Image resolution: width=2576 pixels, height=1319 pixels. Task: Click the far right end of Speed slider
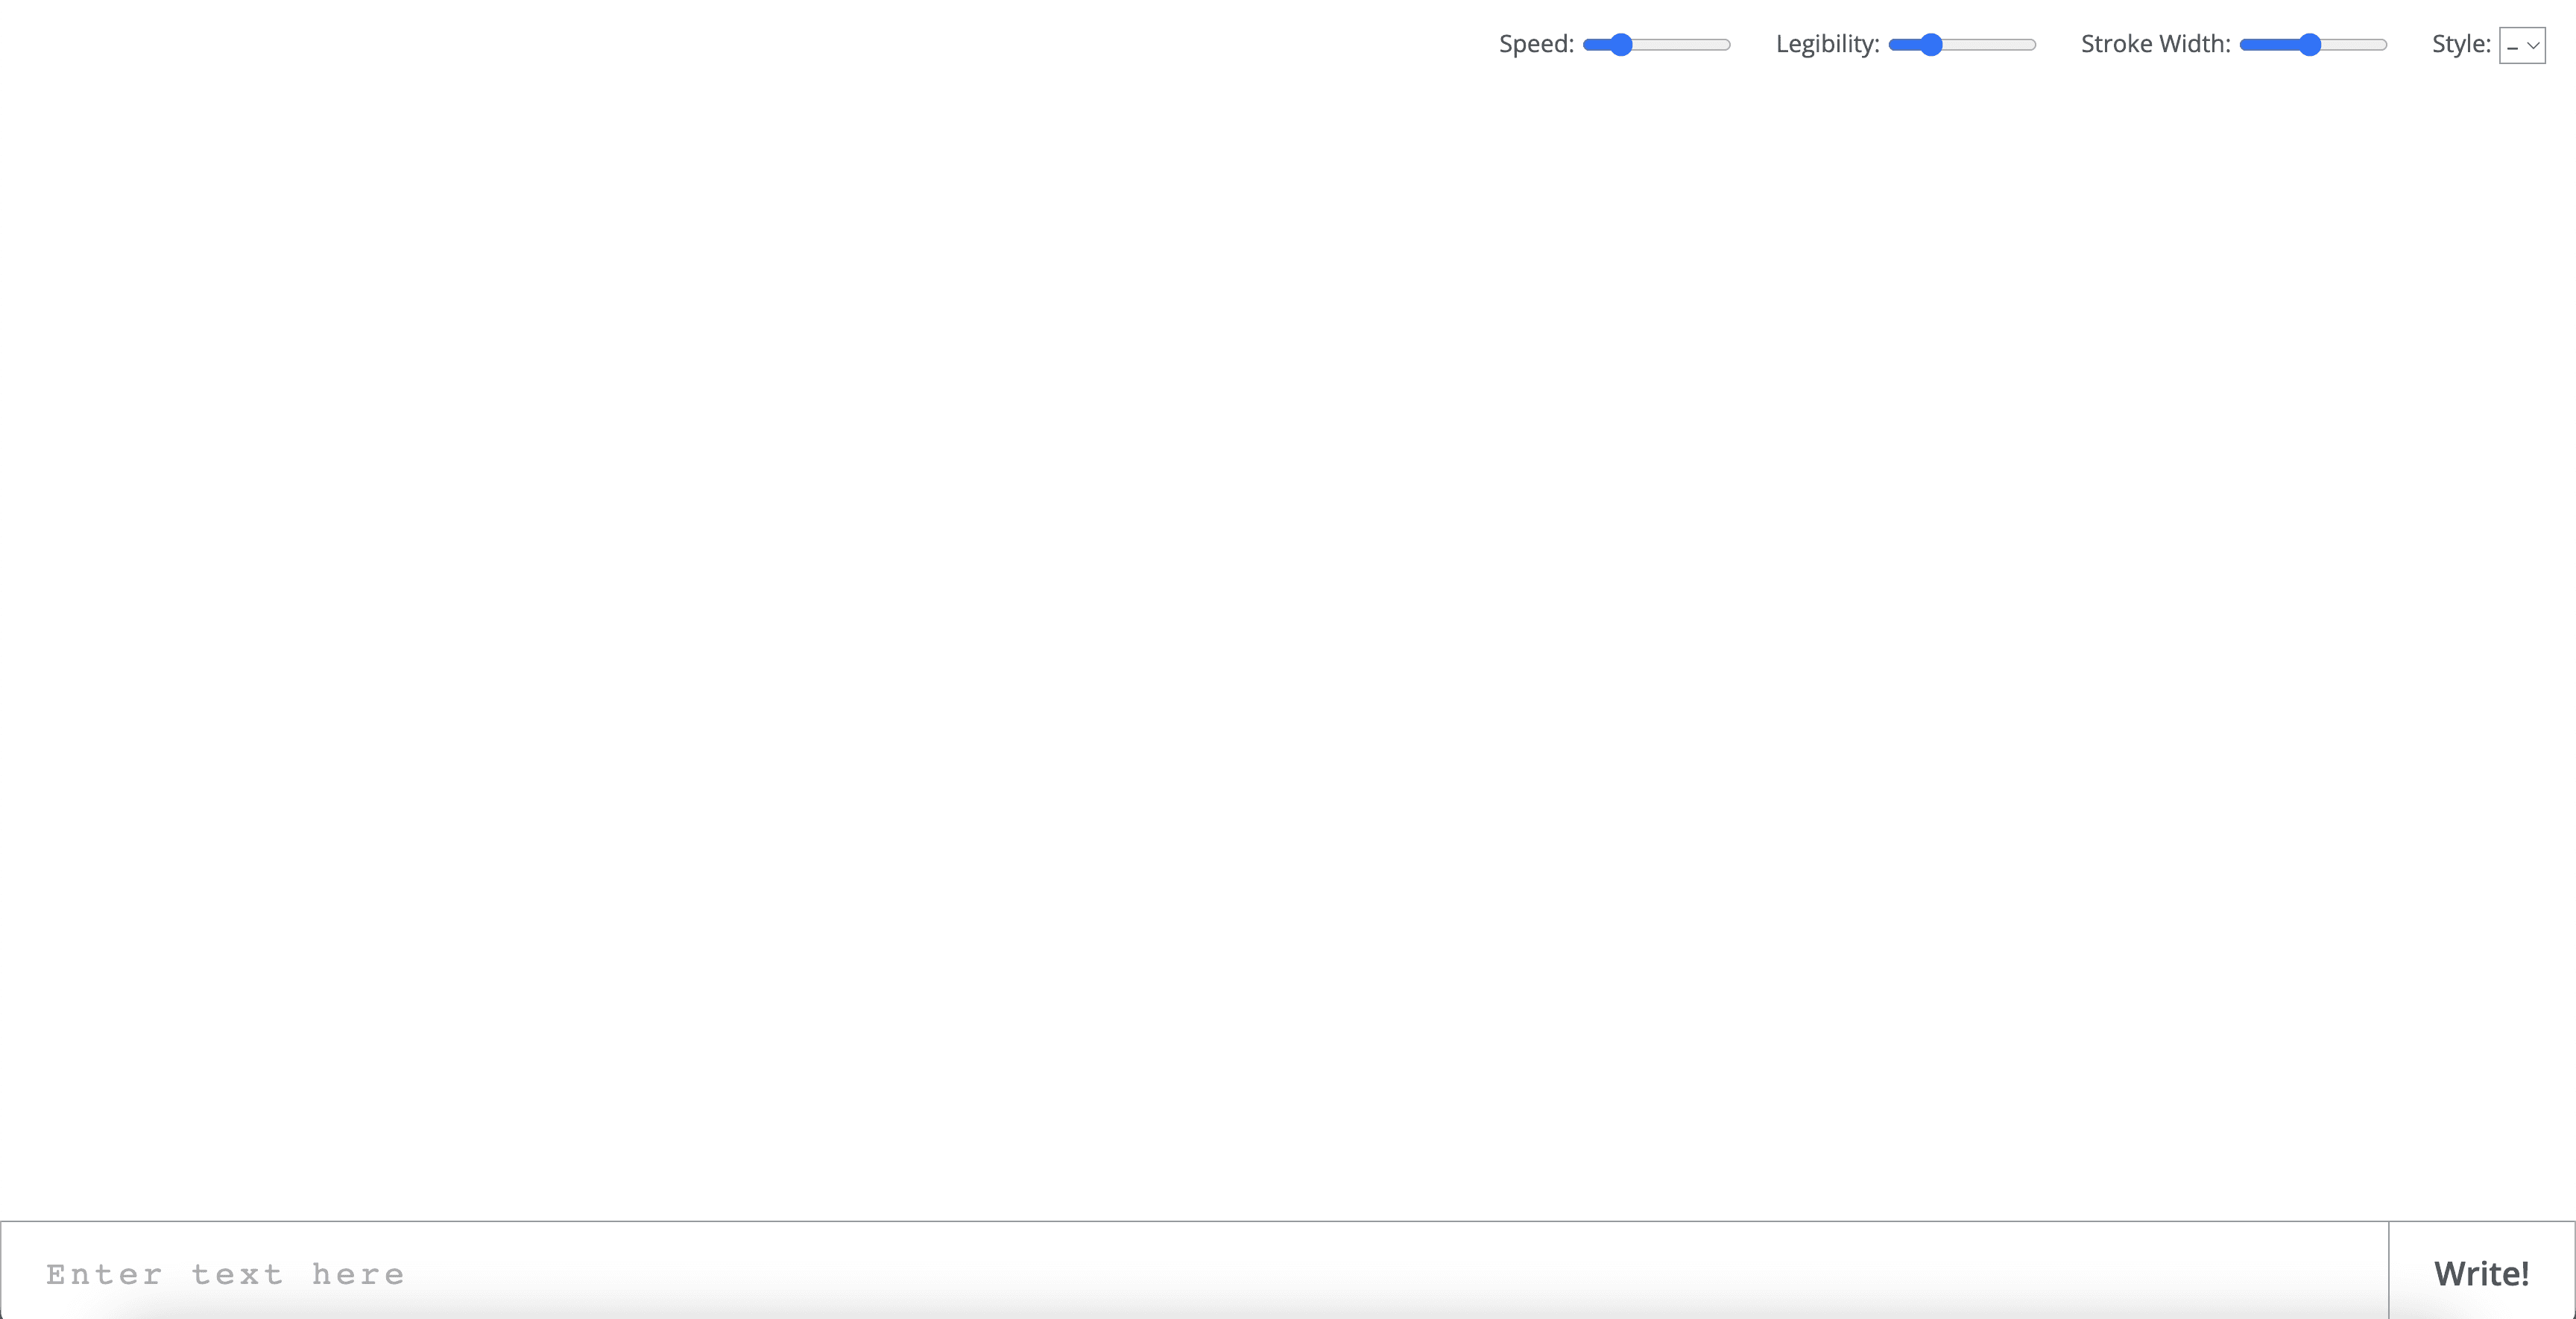click(1727, 45)
